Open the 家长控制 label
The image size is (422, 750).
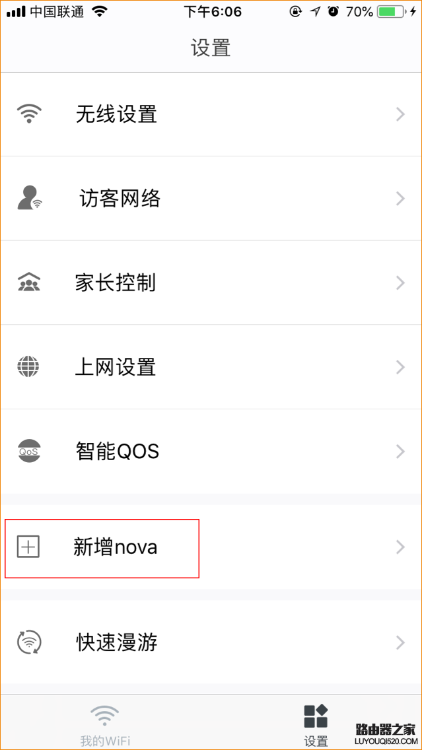pyautogui.click(x=116, y=283)
